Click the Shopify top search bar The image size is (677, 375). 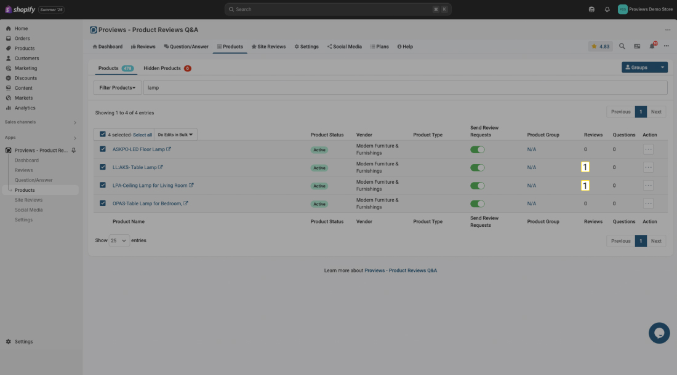click(x=338, y=9)
